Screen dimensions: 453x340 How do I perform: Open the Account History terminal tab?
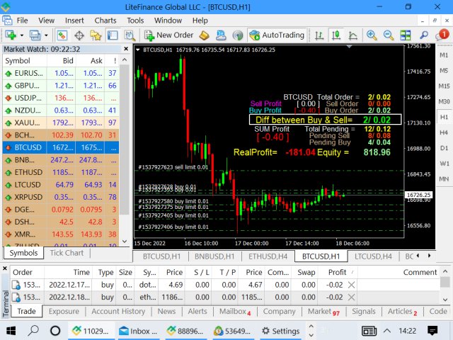pos(118,312)
